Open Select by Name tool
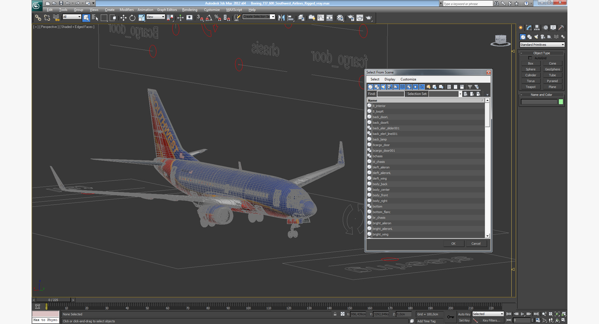This screenshot has height=324, width=599. click(95, 18)
